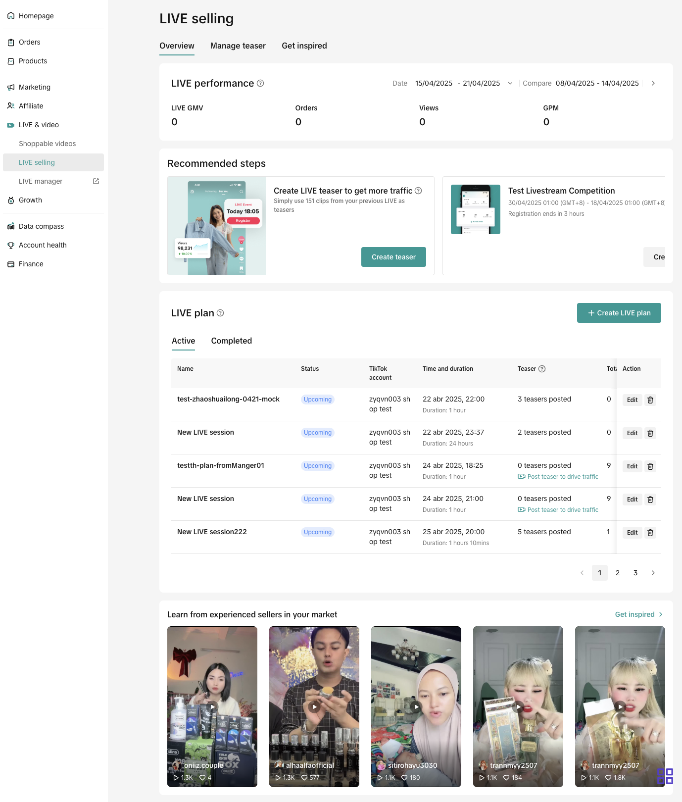Delete testth-plan-fromManger01 via trash icon
Screen dimensions: 682x802
pos(650,466)
